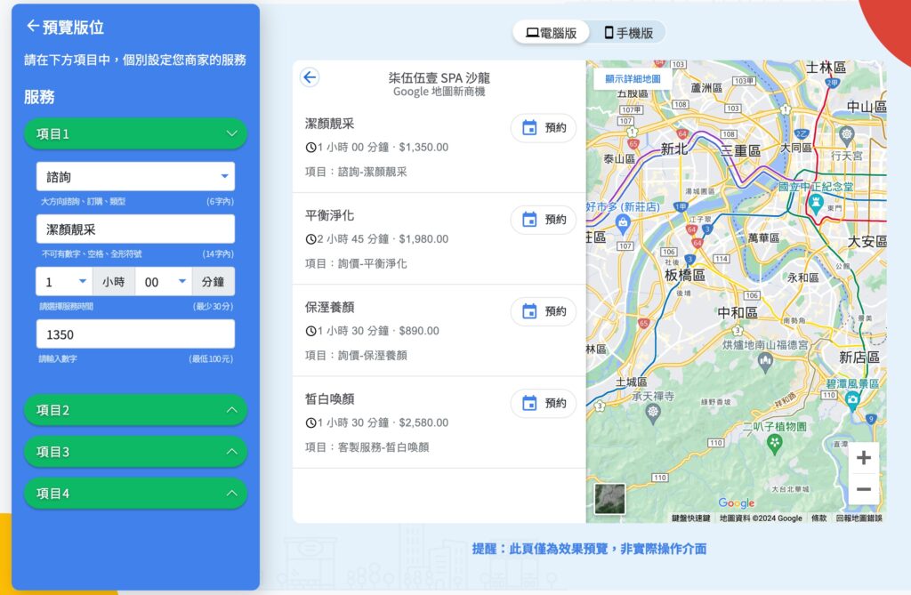Click the 保溼養顏 service title

coord(329,307)
